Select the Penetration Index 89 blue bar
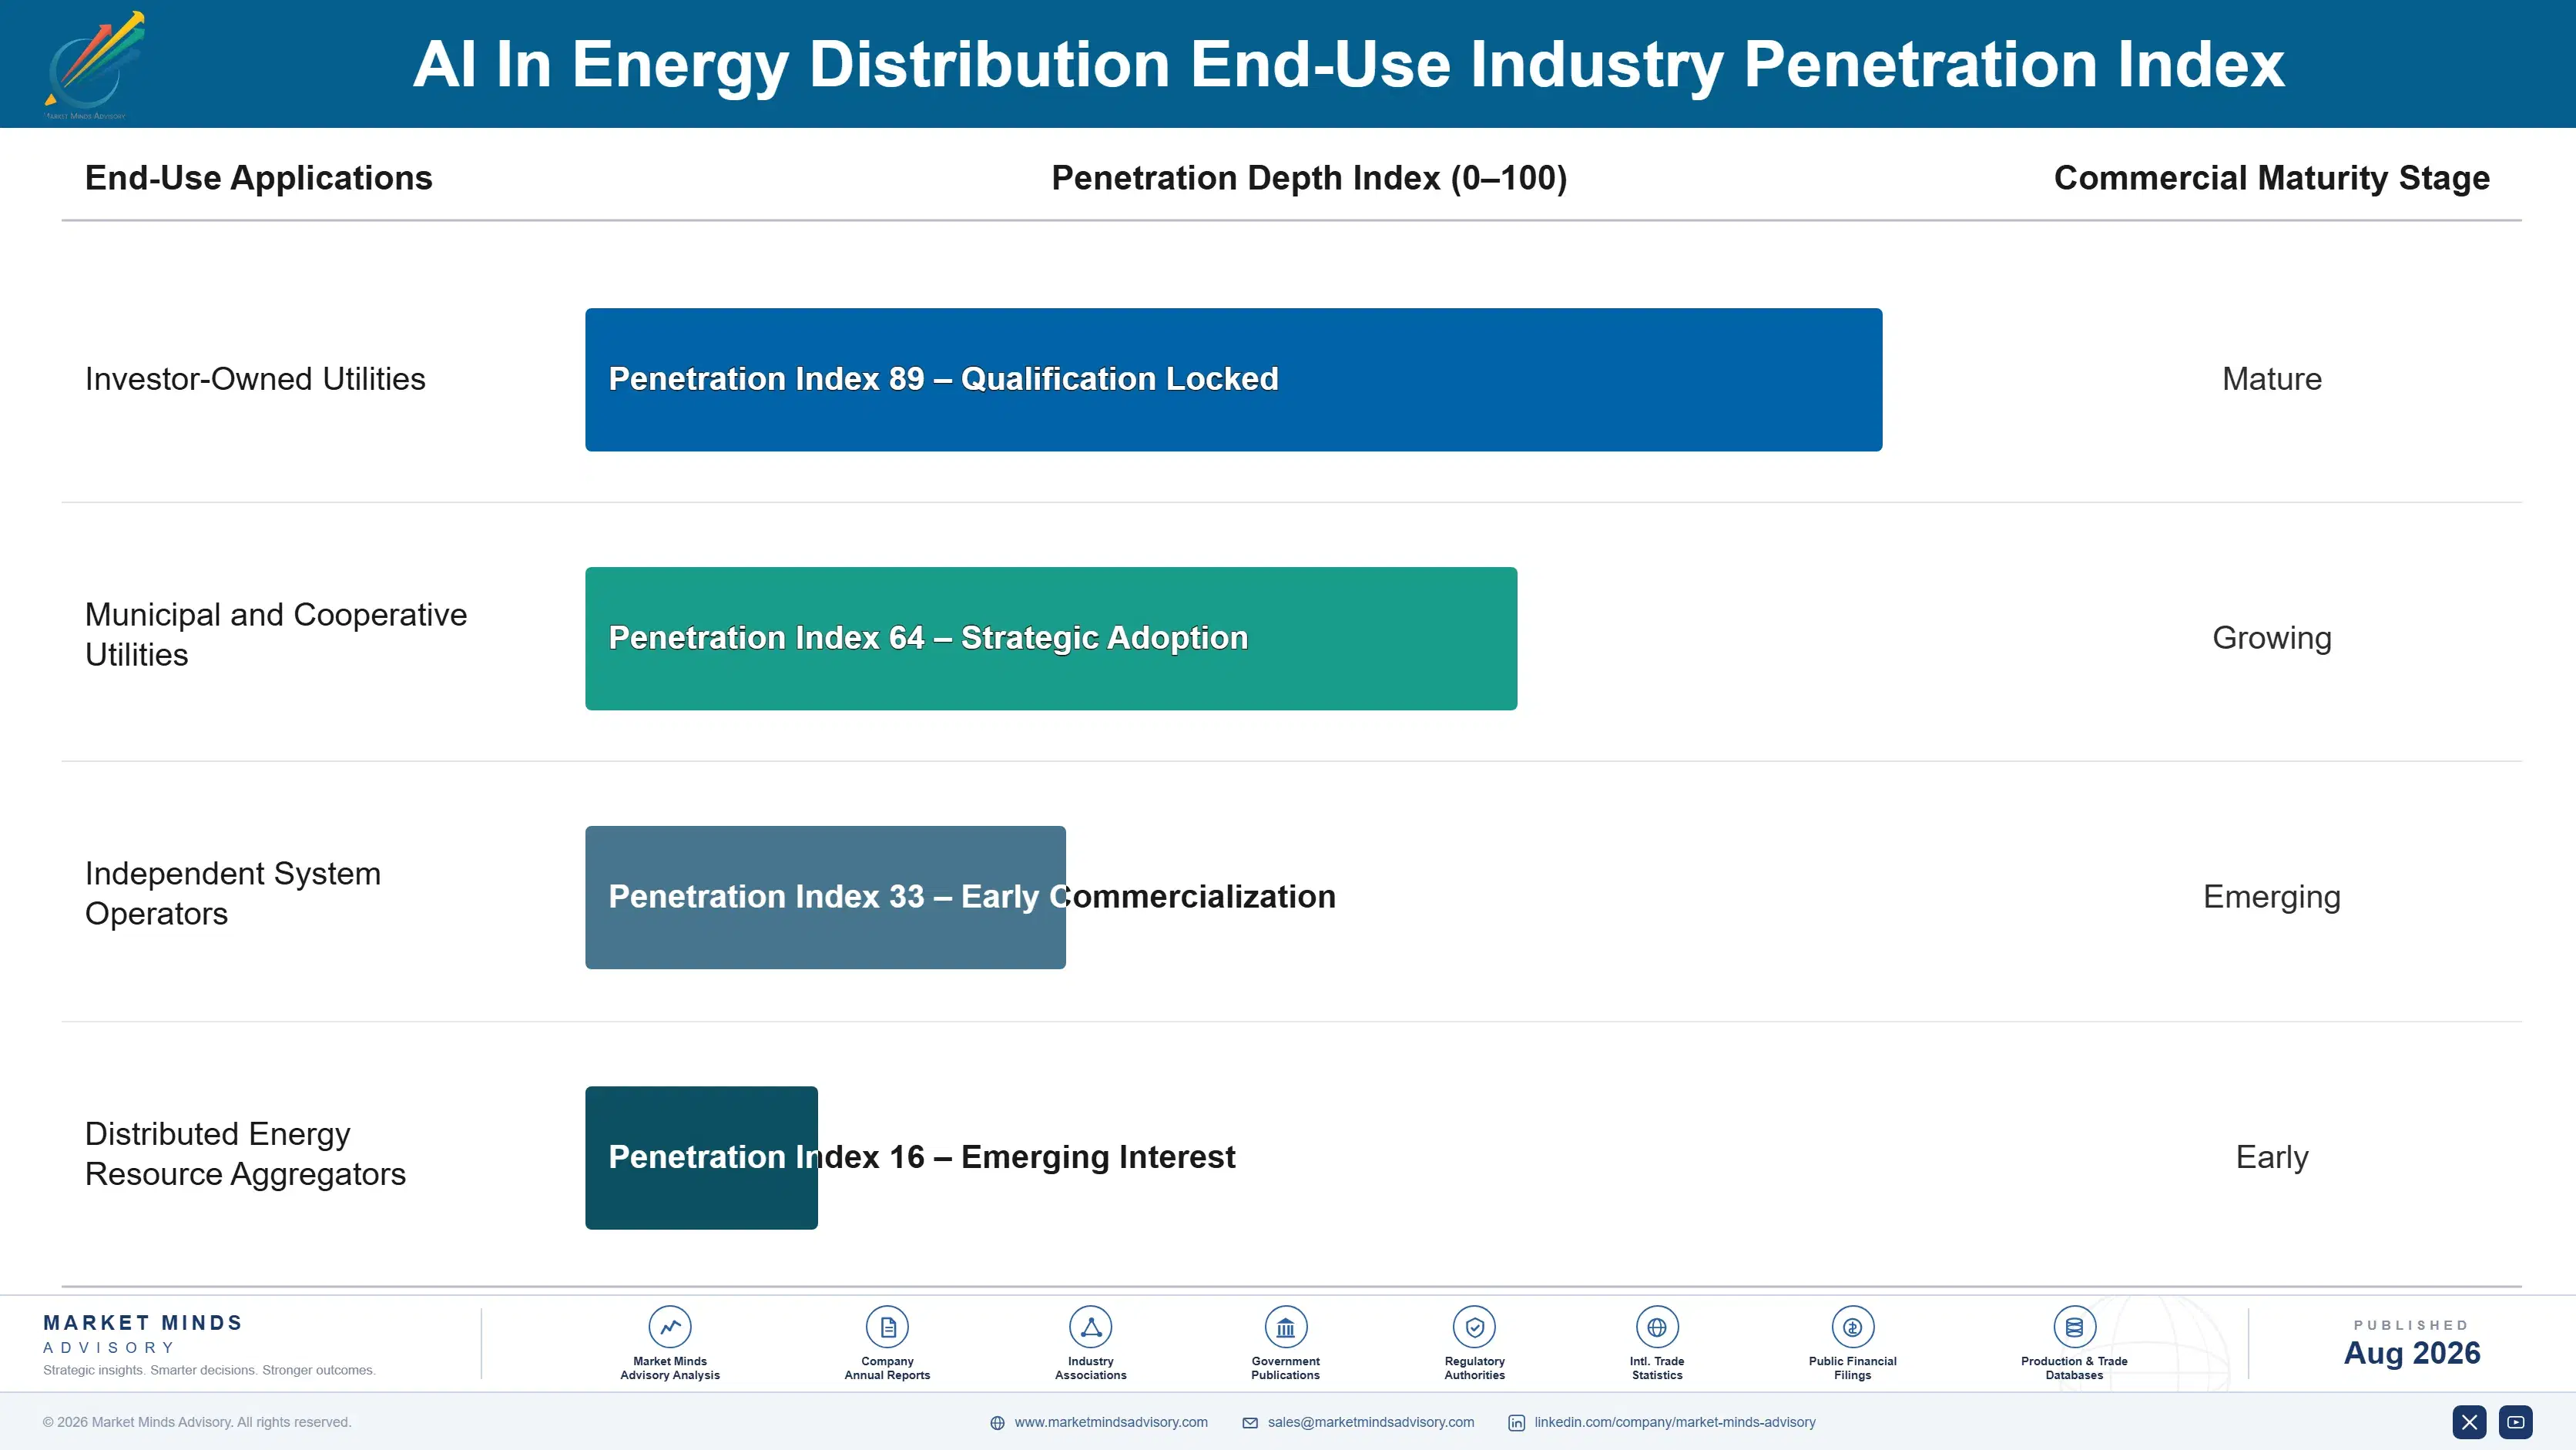The width and height of the screenshot is (2576, 1450). 1233,380
